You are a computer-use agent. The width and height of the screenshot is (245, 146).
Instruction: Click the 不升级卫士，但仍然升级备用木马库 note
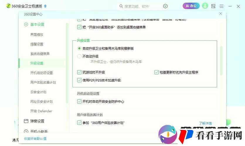tap(116, 62)
